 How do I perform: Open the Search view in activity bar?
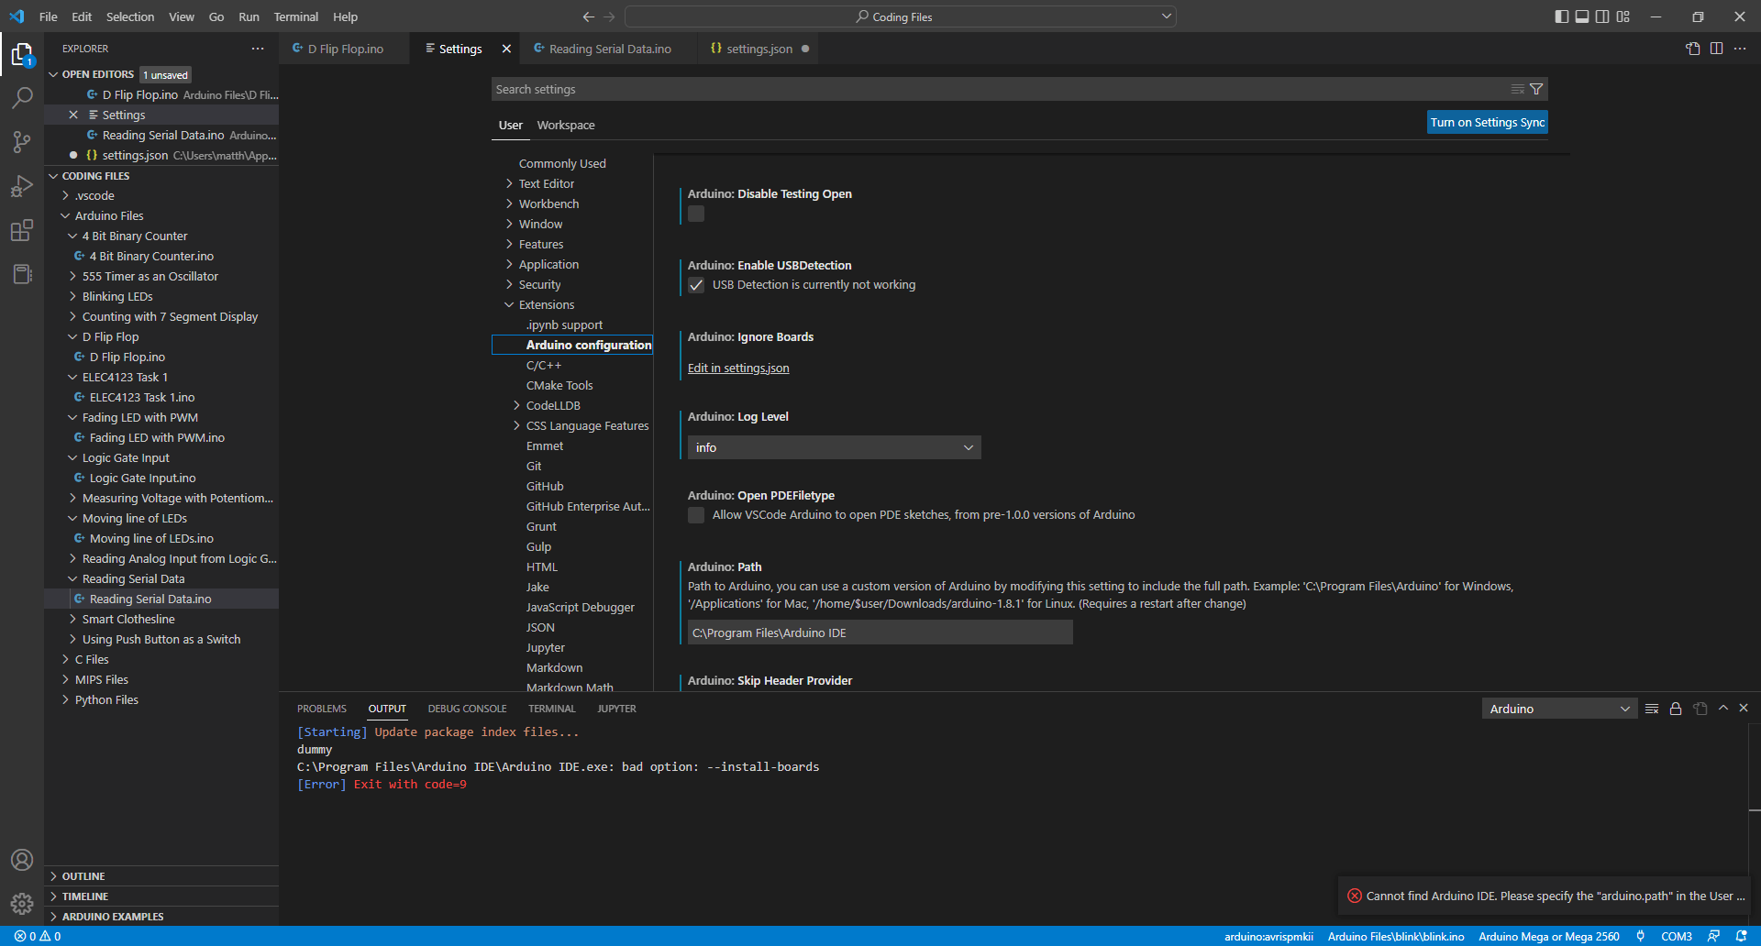tap(22, 98)
